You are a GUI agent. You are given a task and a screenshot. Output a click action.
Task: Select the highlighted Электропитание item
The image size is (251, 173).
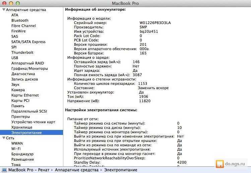32,133
